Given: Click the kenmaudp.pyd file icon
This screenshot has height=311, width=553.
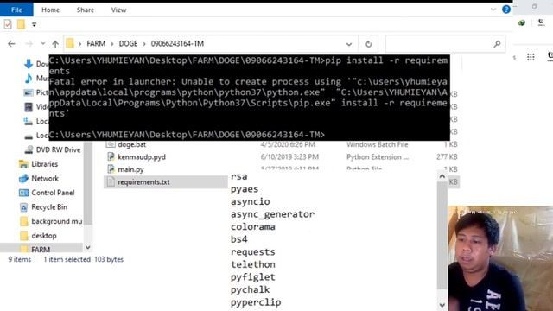Looking at the screenshot, I should tap(111, 156).
